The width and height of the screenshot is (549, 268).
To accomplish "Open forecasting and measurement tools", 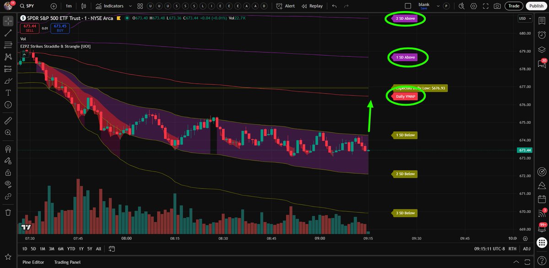I will (8, 69).
